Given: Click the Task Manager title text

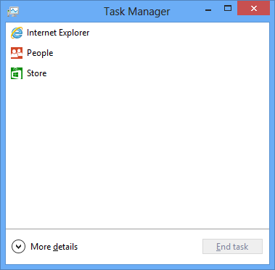Looking at the screenshot, I should (x=137, y=12).
